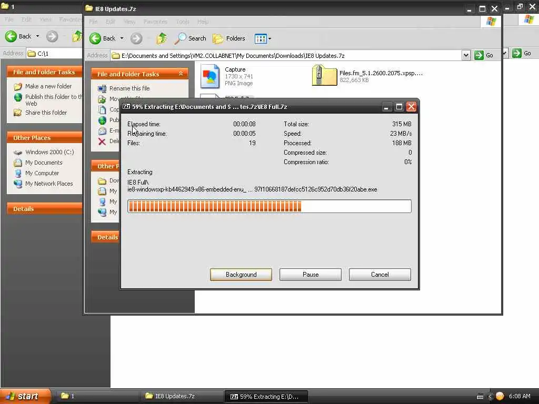Click Share this folder
Image resolution: width=539 pixels, height=404 pixels.
coord(46,113)
